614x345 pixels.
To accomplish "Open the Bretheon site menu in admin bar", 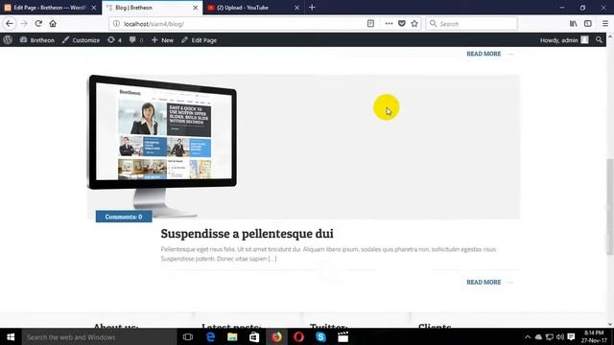I will click(x=37, y=40).
